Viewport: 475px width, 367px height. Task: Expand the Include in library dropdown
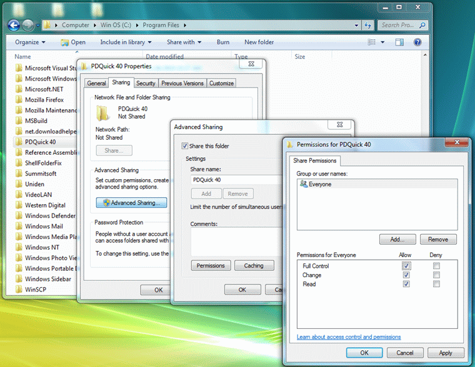point(126,42)
